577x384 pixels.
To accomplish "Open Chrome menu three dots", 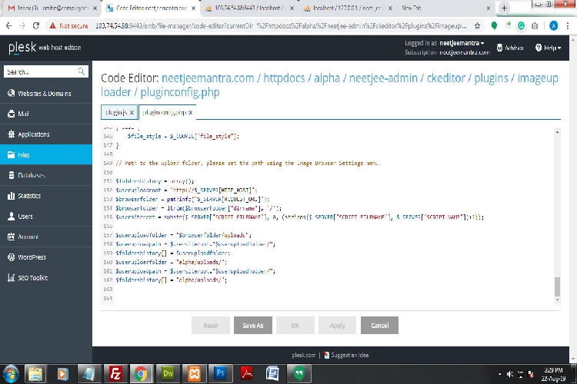I will pyautogui.click(x=568, y=25).
